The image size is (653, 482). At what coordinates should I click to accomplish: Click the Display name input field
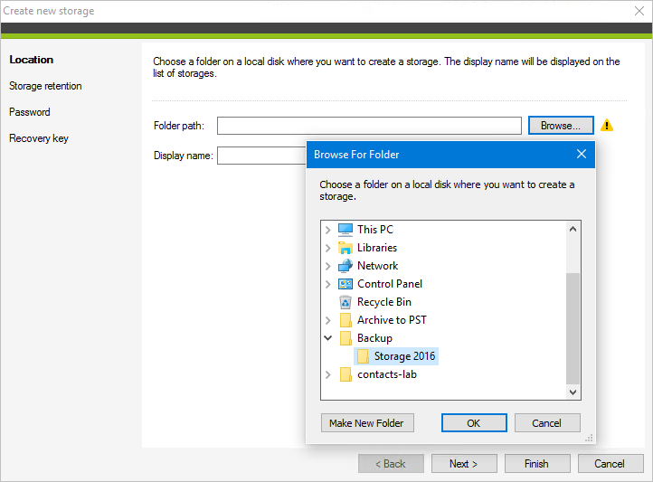point(261,156)
